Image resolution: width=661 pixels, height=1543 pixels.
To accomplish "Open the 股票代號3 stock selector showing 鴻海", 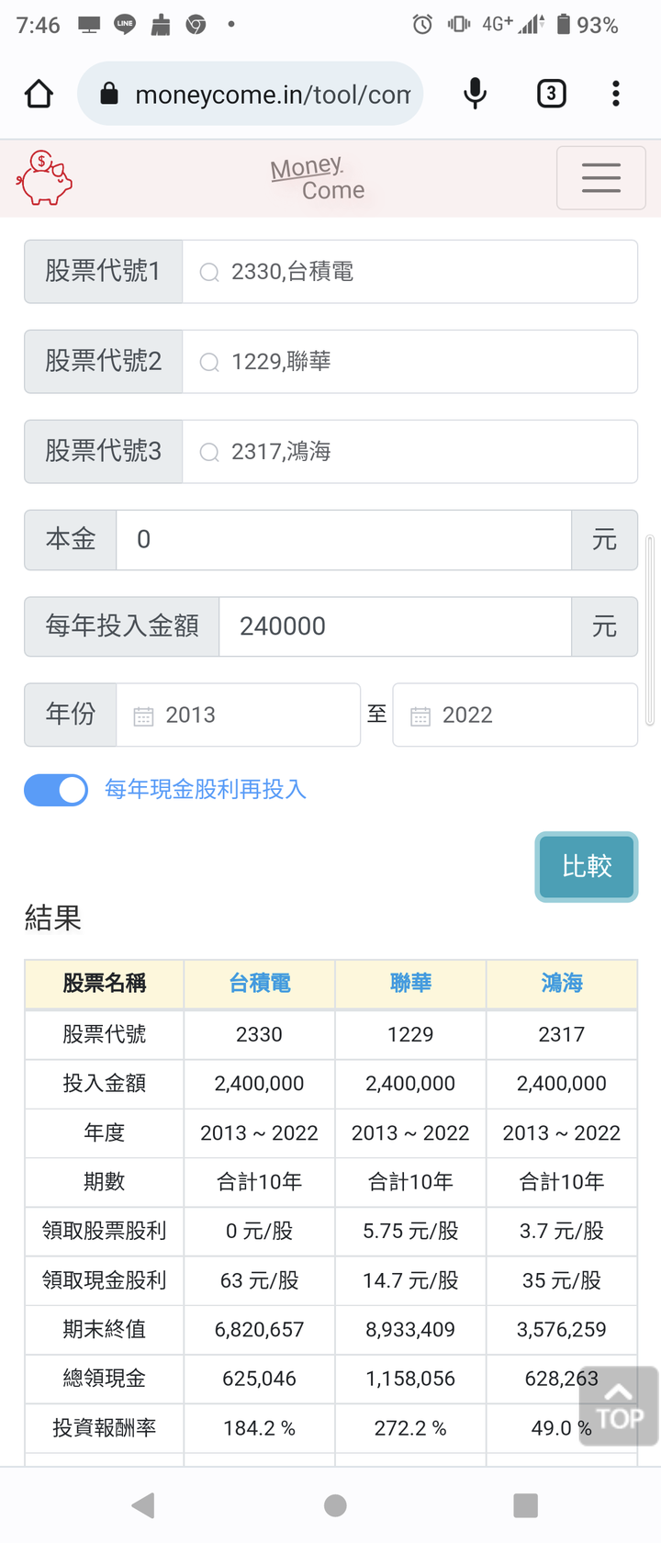I will pyautogui.click(x=409, y=452).
